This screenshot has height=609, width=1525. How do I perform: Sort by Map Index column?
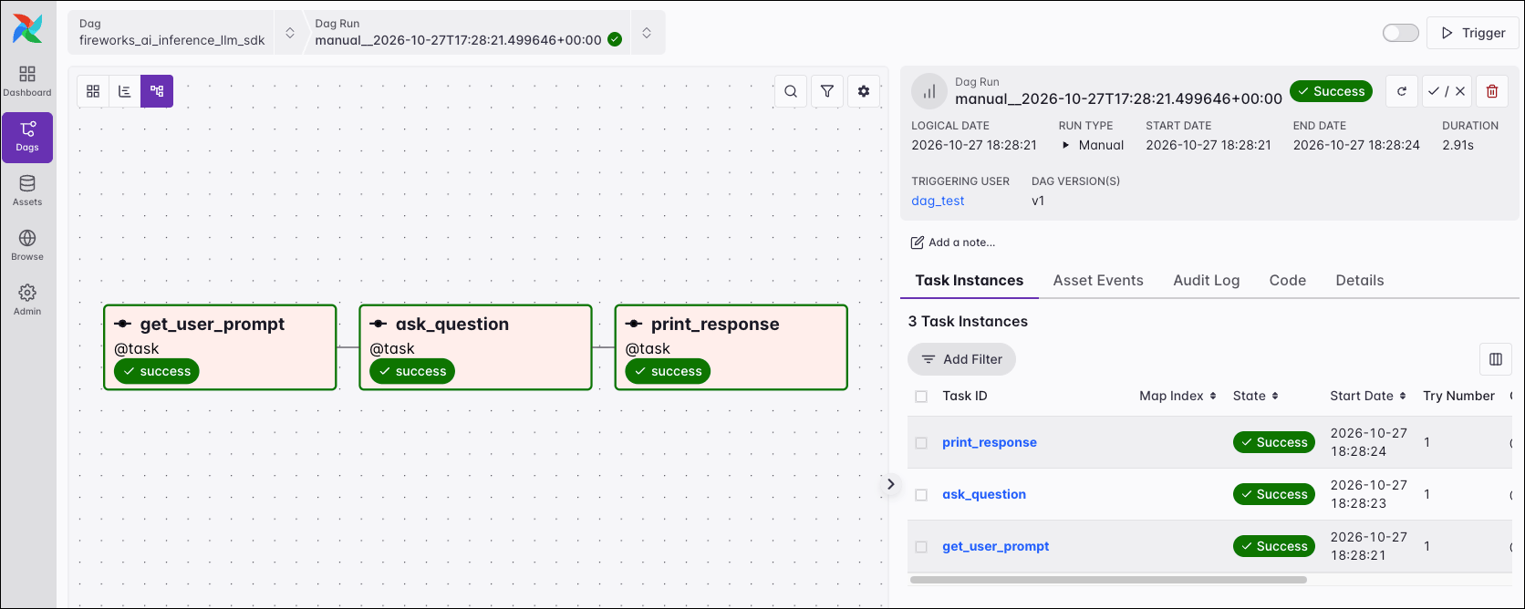(x=1177, y=396)
